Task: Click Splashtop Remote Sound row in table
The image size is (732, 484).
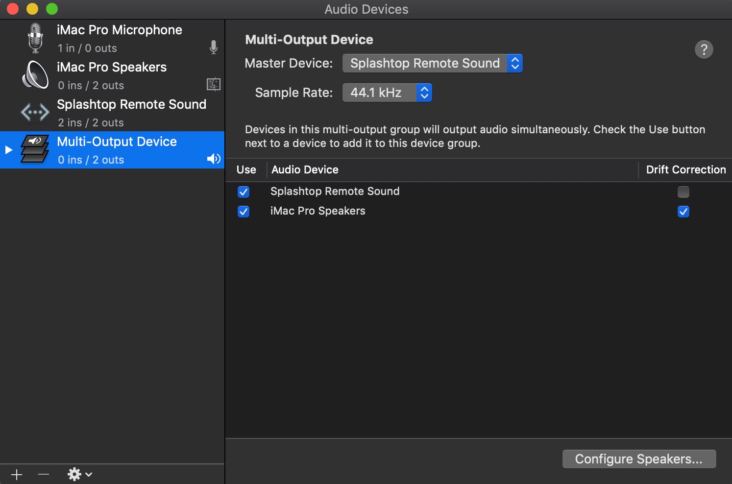Action: click(479, 192)
